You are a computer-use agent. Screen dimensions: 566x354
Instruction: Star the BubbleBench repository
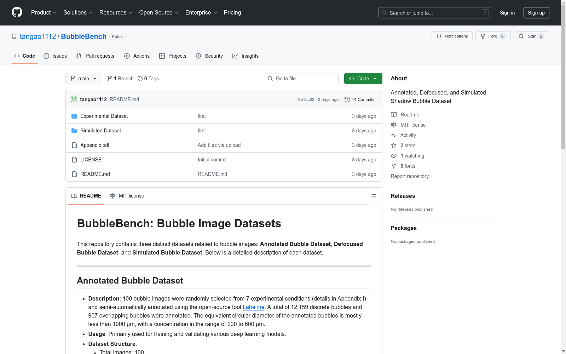pos(531,36)
